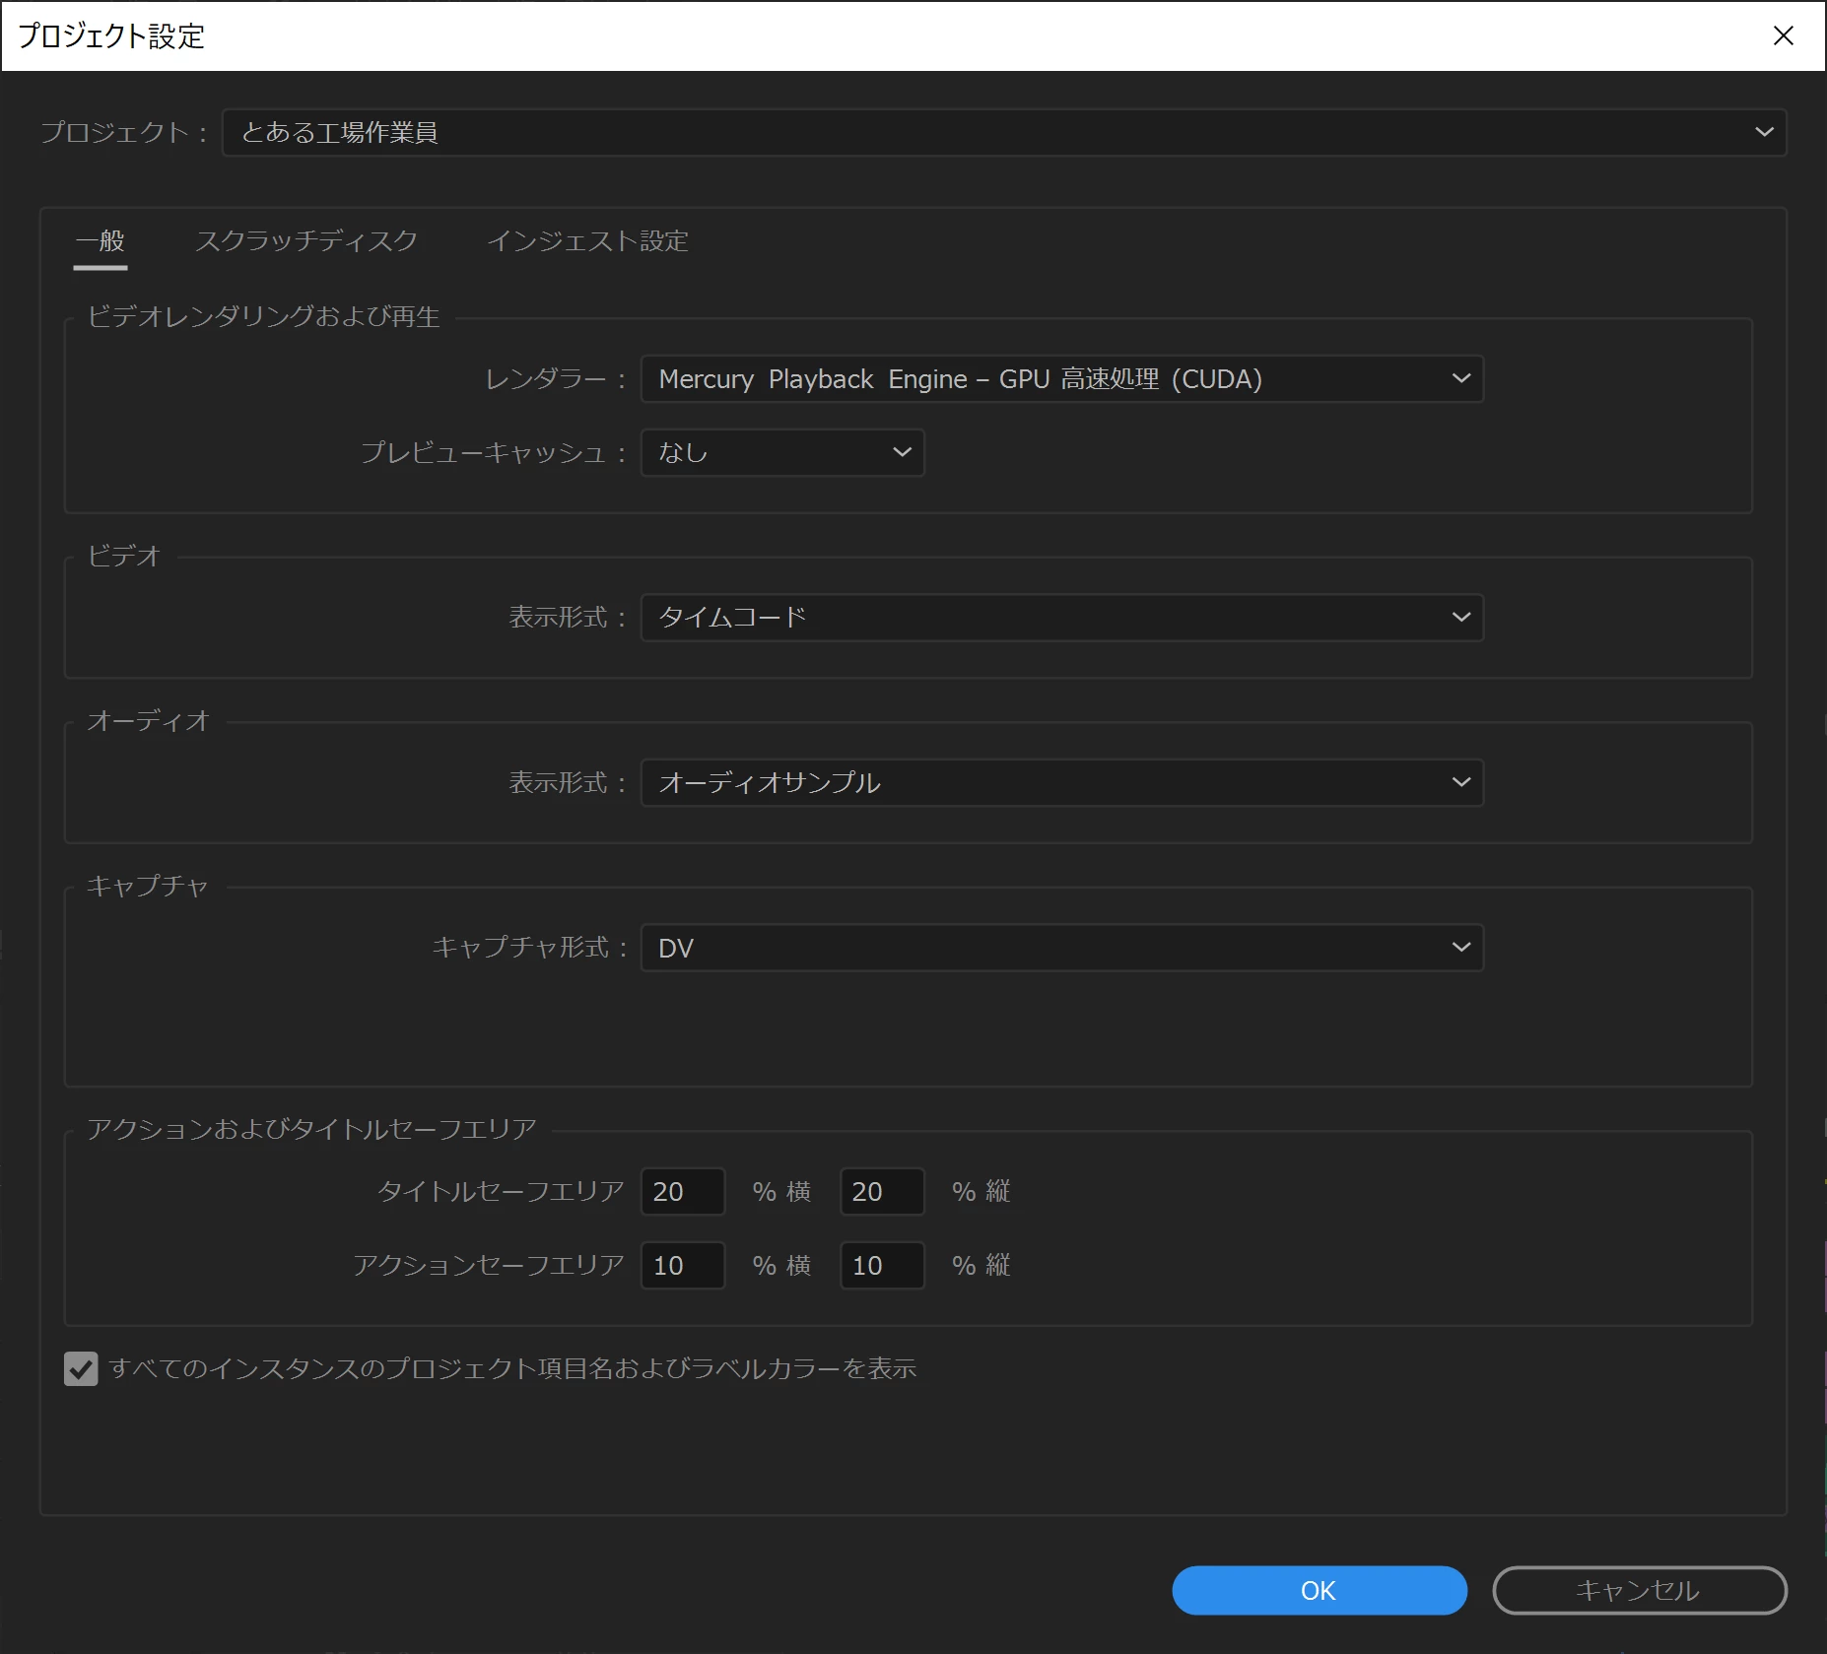This screenshot has width=1827, height=1654.
Task: Click the アクションセーフエリア horizontal percent field
Action: click(683, 1266)
